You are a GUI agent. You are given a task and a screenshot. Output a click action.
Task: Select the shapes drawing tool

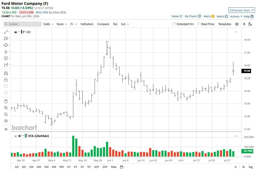[6, 45]
